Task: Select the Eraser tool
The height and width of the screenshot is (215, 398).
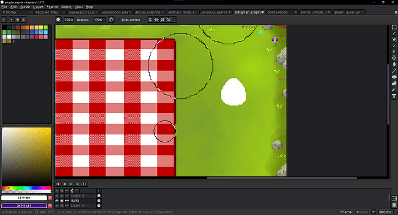Action: 394,40
